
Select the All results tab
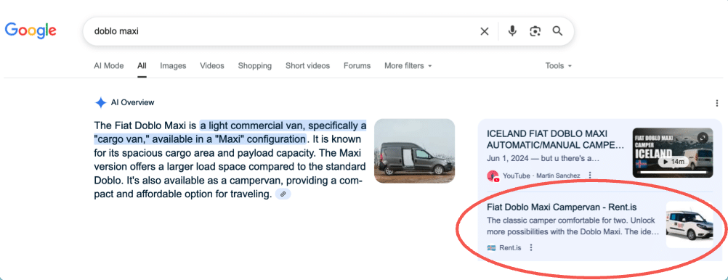point(142,66)
